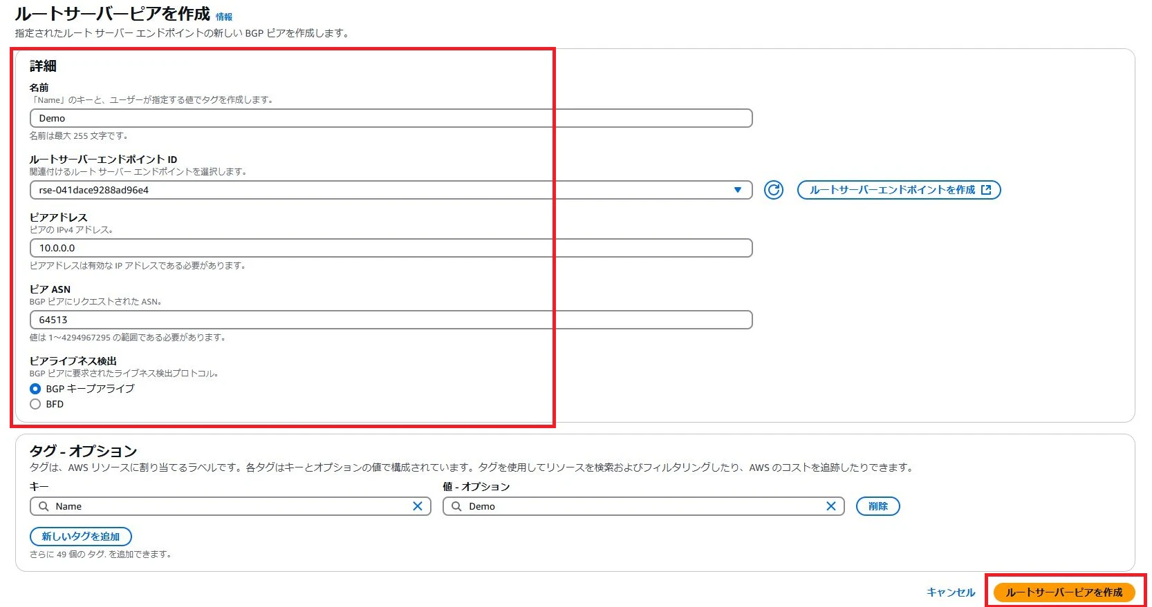The width and height of the screenshot is (1152, 607).
Task: Click the search icon in the tag key field
Action: click(x=44, y=506)
